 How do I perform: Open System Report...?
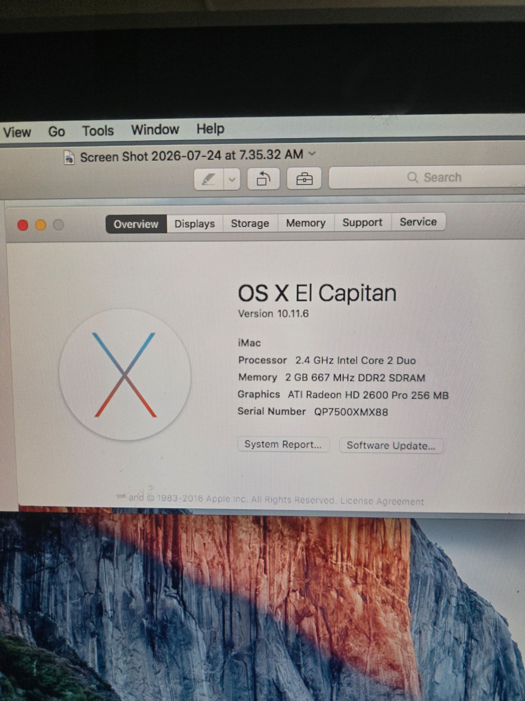(x=283, y=444)
